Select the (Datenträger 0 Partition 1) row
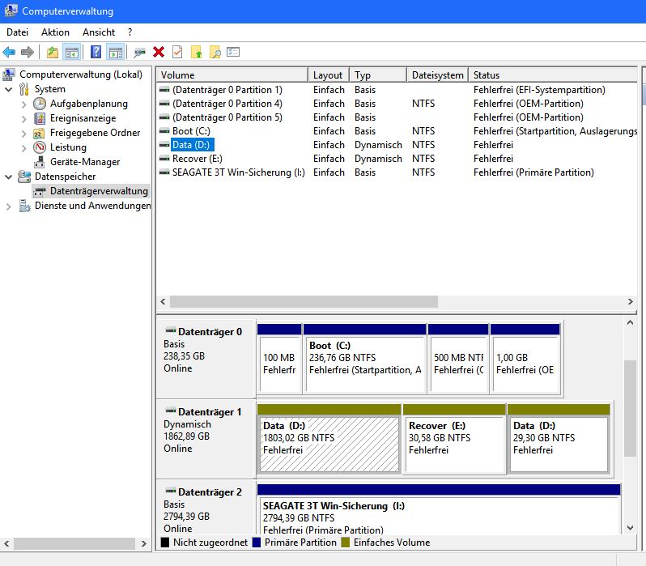 point(397,90)
